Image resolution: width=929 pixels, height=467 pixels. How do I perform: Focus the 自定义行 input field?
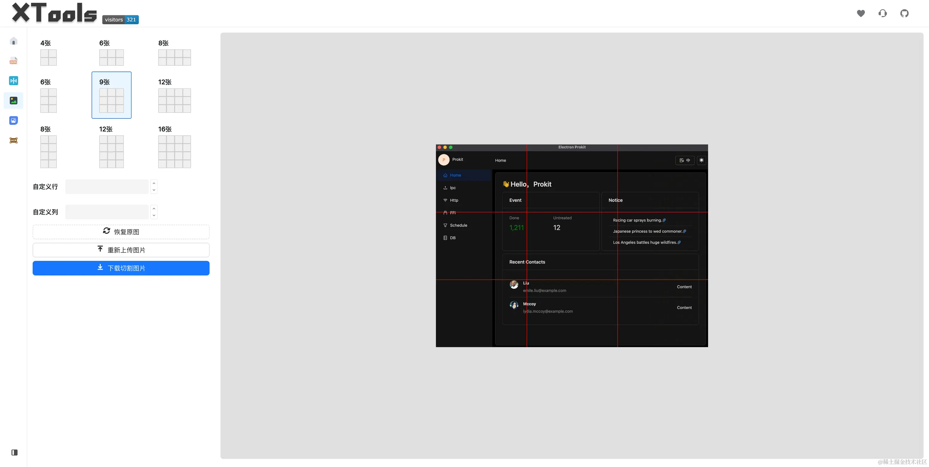click(107, 187)
